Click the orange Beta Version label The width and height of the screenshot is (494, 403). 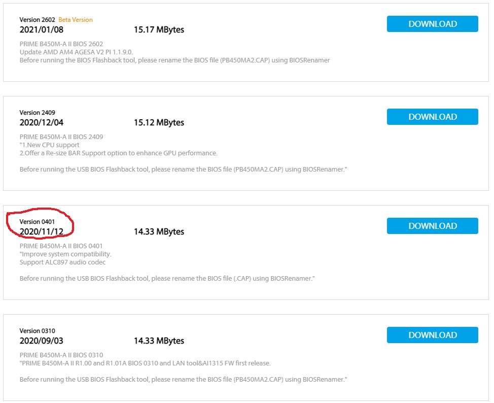pyautogui.click(x=76, y=20)
